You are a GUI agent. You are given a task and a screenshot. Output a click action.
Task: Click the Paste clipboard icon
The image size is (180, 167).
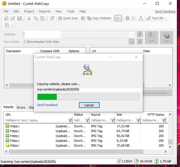[x=42, y=18]
